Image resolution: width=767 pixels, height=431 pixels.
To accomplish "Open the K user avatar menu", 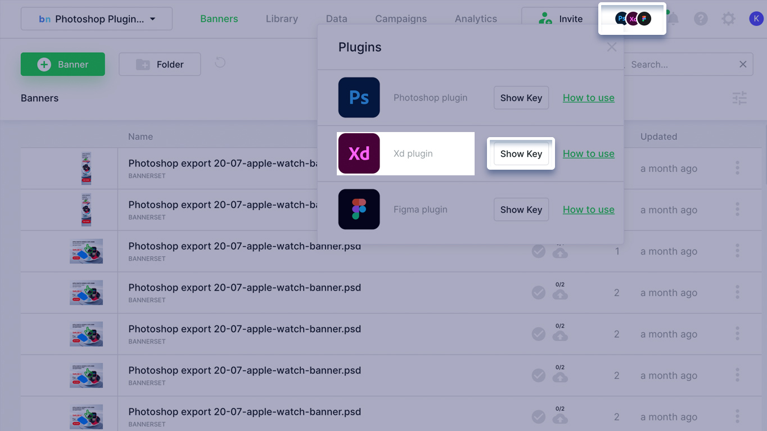I will [x=756, y=19].
